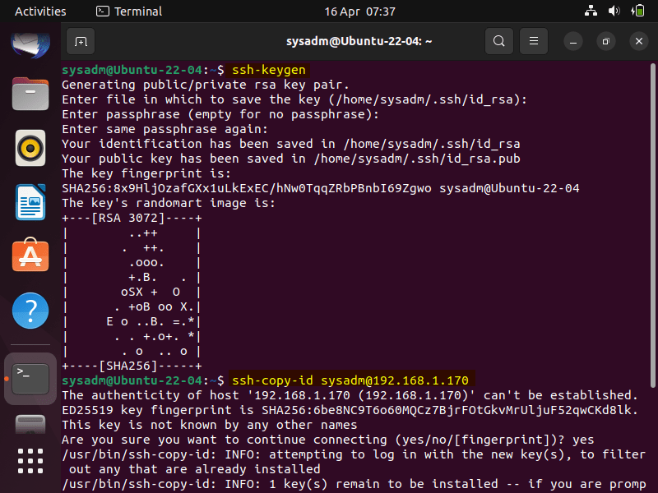Open network settings from top bar
The height and width of the screenshot is (493, 658).
(x=591, y=11)
